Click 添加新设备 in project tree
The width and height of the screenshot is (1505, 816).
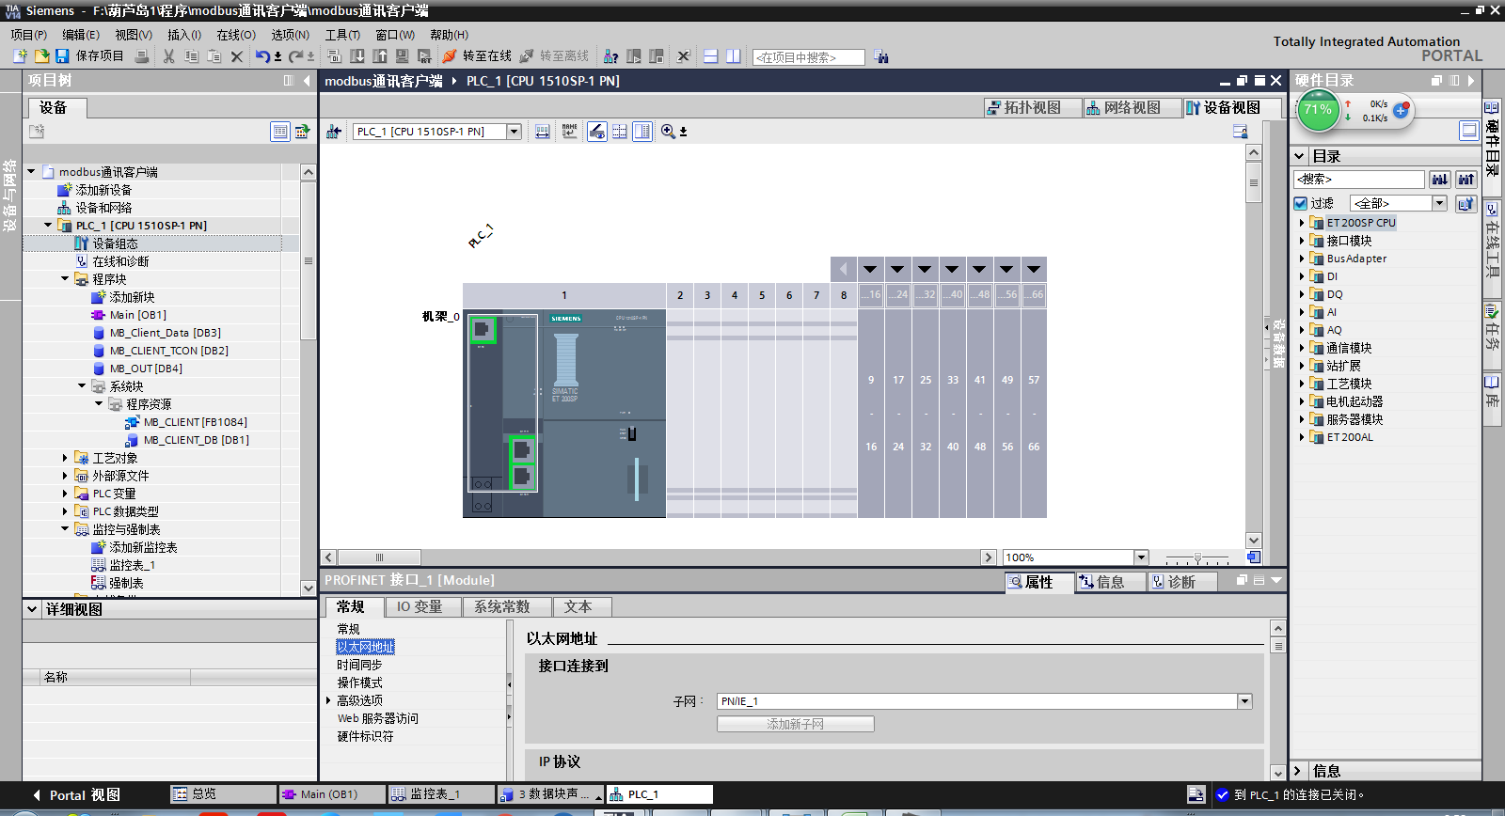click(103, 190)
